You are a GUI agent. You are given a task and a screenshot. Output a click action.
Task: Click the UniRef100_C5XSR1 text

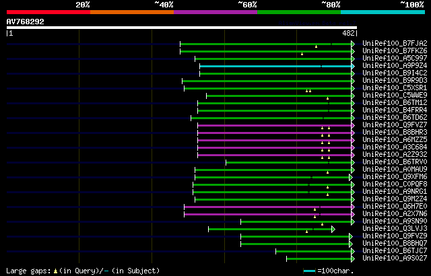coord(395,88)
